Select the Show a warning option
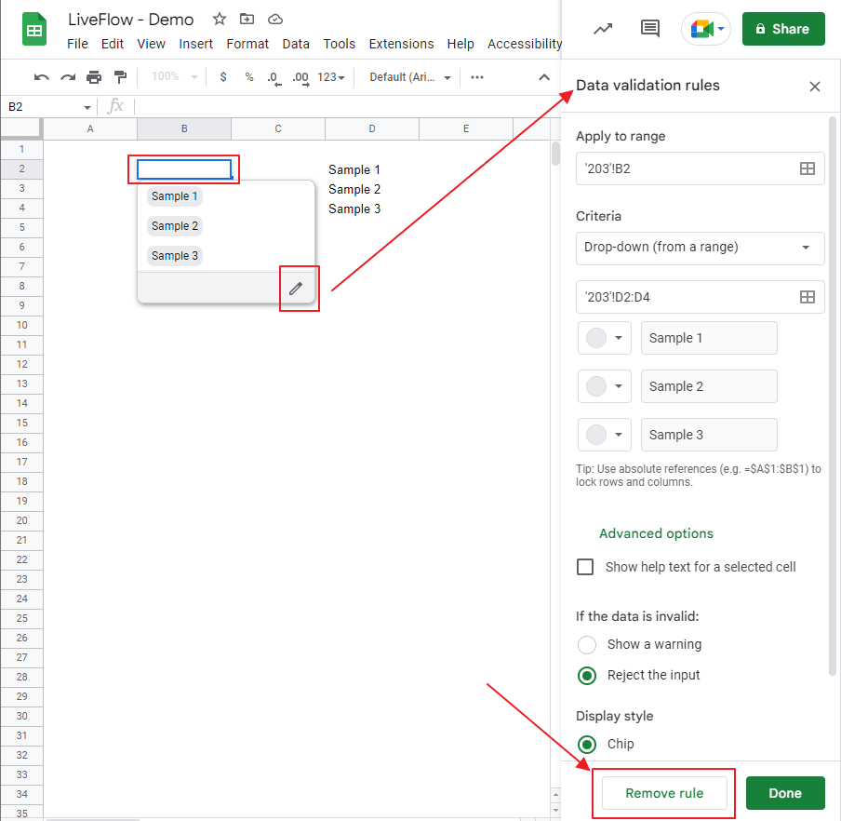This screenshot has height=821, width=841. point(587,644)
